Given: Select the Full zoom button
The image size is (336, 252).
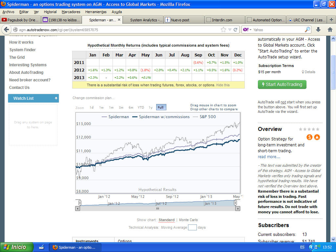Looking at the screenshot, I should click(161, 107).
